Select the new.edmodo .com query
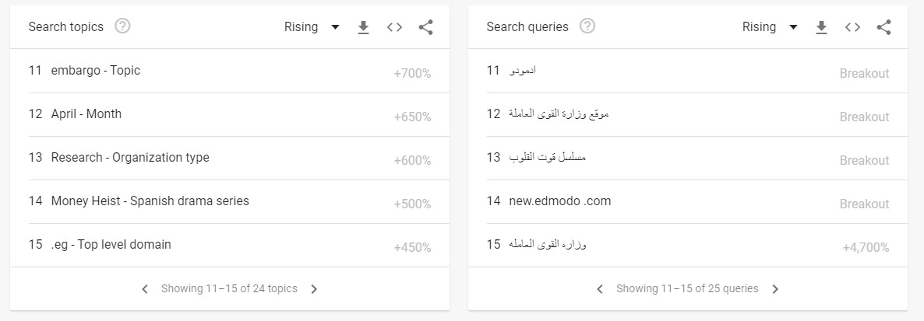This screenshot has height=321, width=924. tap(688, 201)
